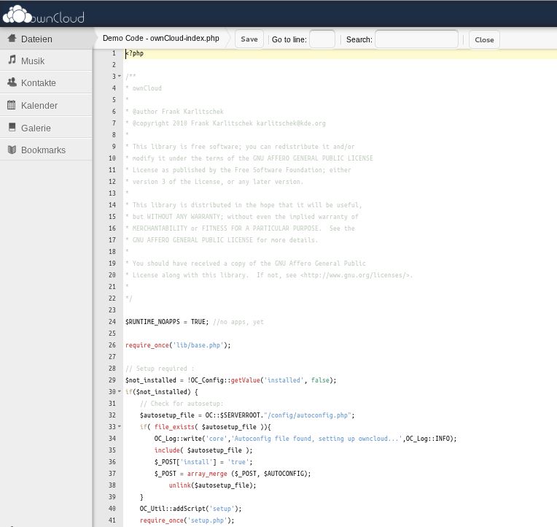Collapse the file_exists block at line 33
Screen dimensions: 557x527
120,426
